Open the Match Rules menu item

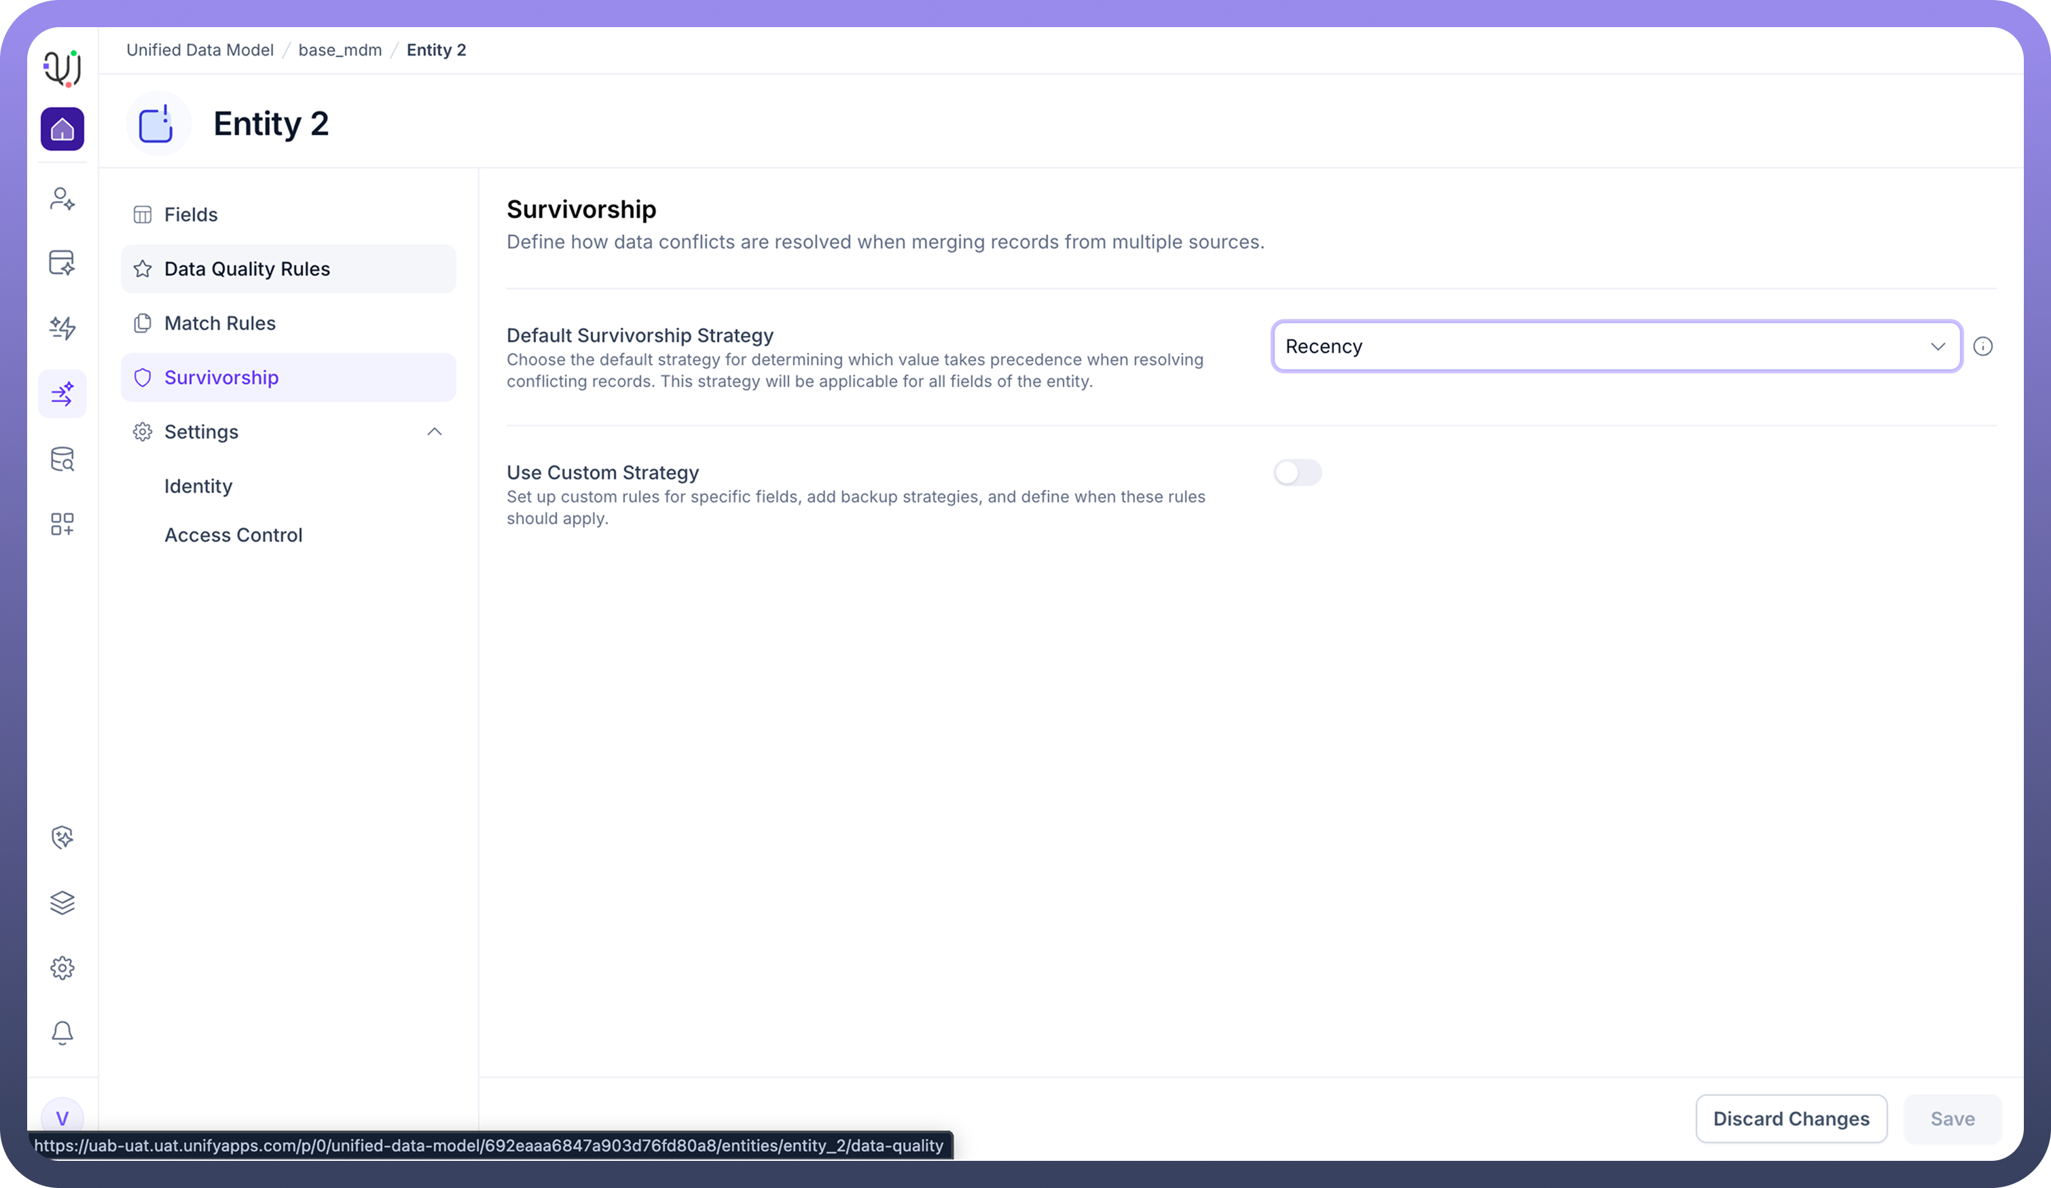[x=288, y=323]
